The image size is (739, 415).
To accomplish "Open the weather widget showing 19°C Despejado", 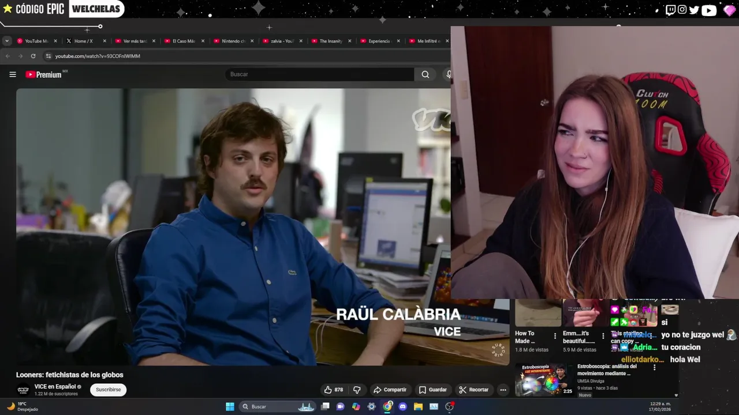I will tap(23, 406).
